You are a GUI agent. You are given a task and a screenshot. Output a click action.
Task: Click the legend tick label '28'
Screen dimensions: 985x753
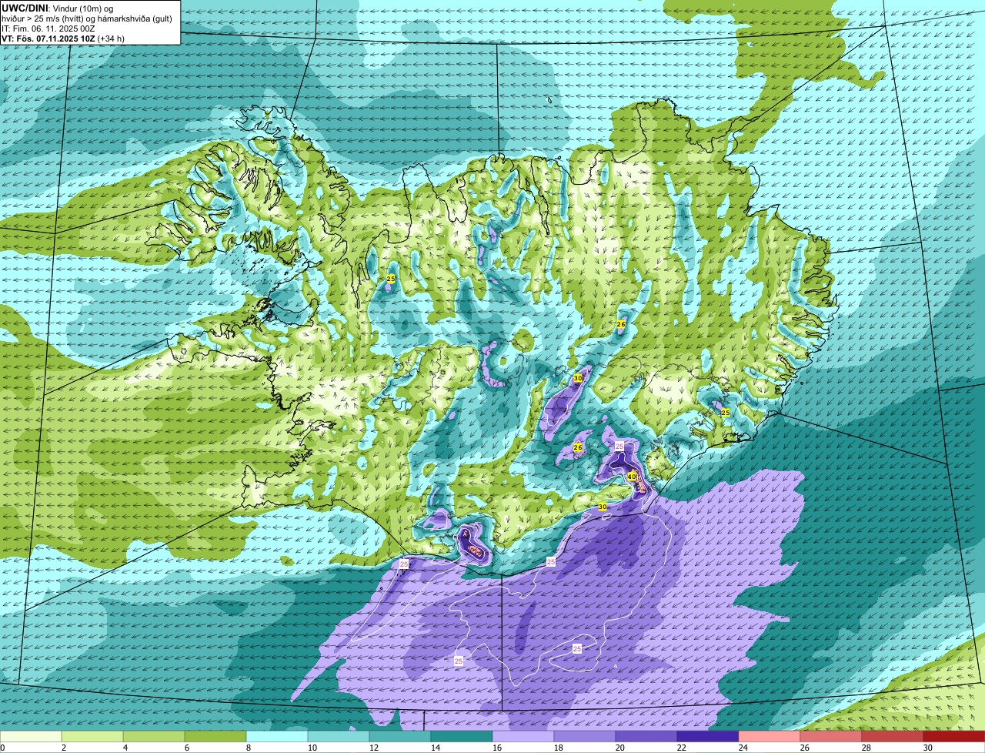866,748
